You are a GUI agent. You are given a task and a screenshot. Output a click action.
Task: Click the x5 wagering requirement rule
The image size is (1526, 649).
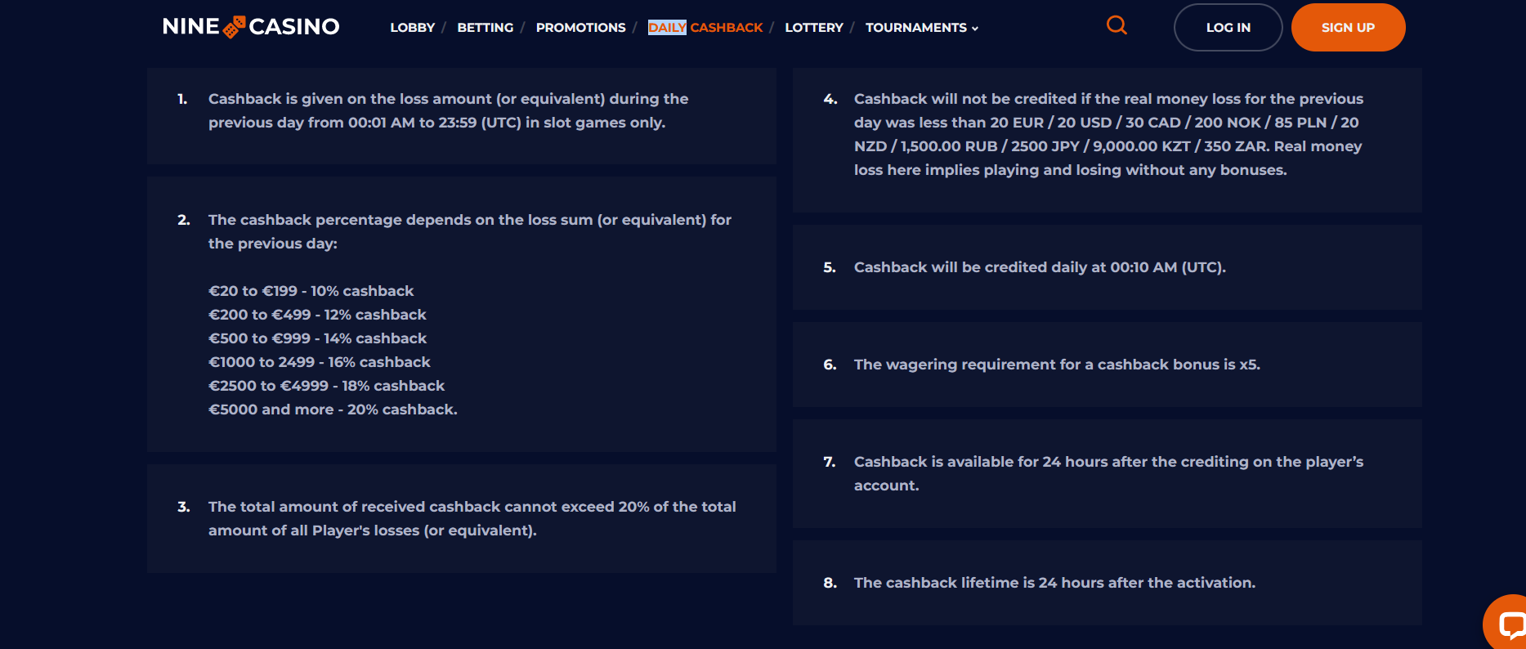(x=1108, y=365)
